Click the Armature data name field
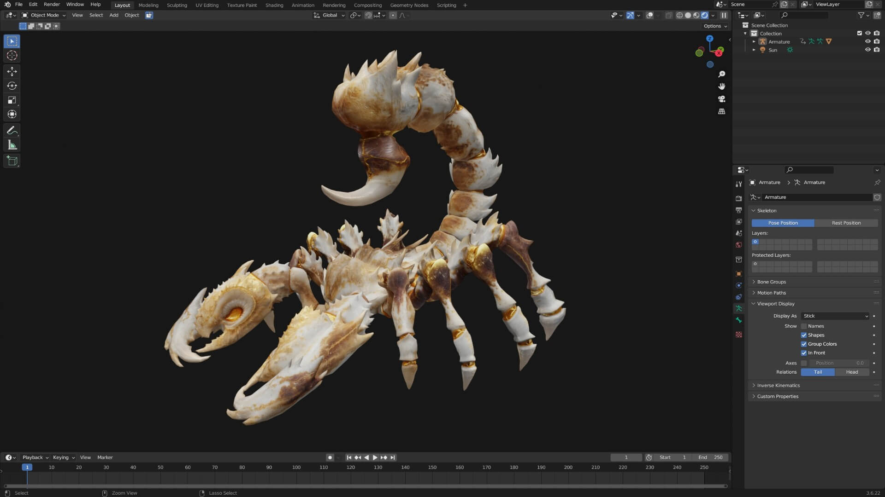The width and height of the screenshot is (885, 497). (x=817, y=197)
